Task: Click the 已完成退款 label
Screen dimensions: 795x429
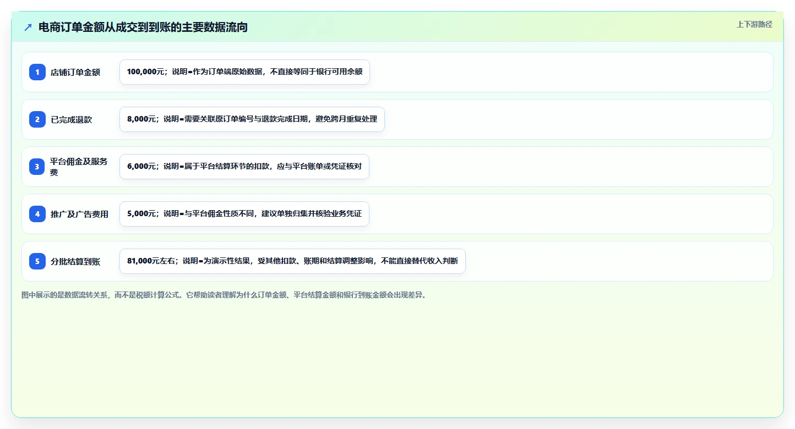Action: 72,119
